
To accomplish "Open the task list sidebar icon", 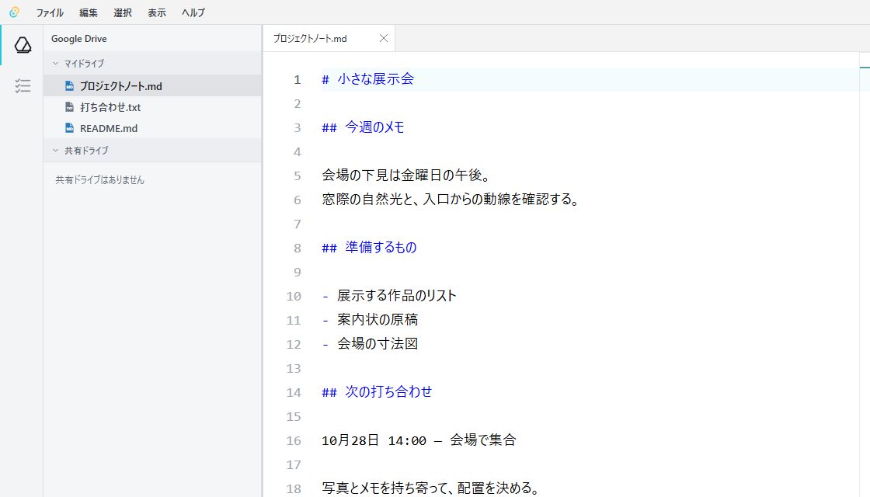I will pos(23,85).
